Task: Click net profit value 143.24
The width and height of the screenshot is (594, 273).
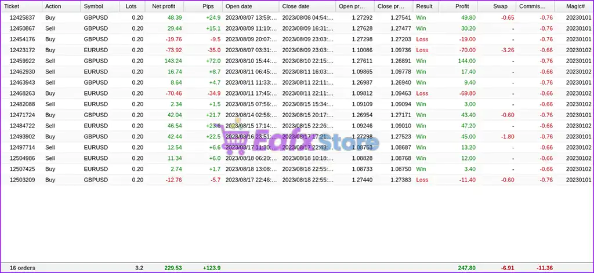Action: pos(173,61)
